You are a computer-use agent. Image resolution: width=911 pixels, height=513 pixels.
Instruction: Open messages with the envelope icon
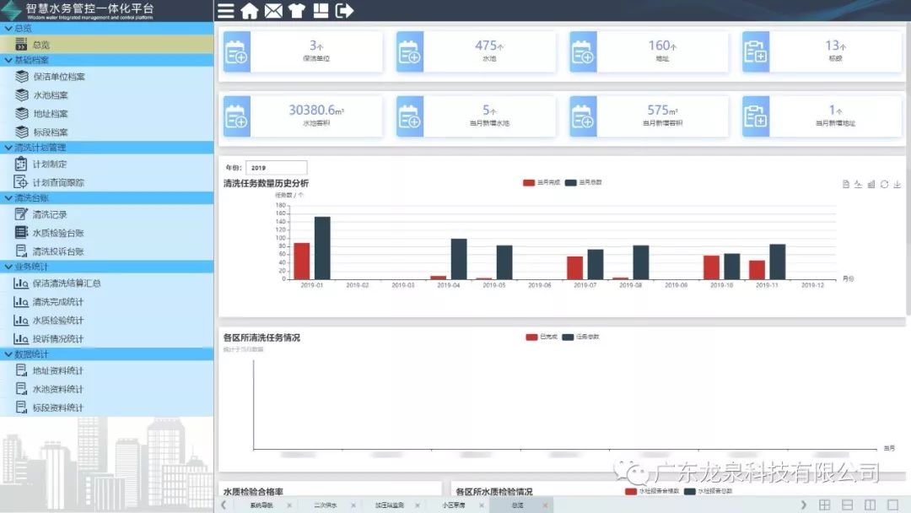click(273, 11)
